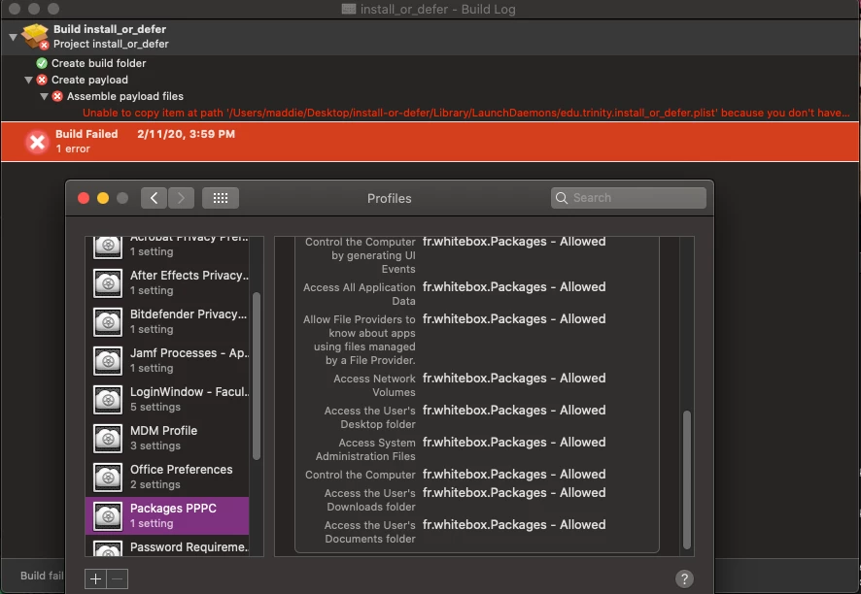The width and height of the screenshot is (861, 594).
Task: Select Allowed value for Access the User's Downloads folder
Action: point(514,492)
